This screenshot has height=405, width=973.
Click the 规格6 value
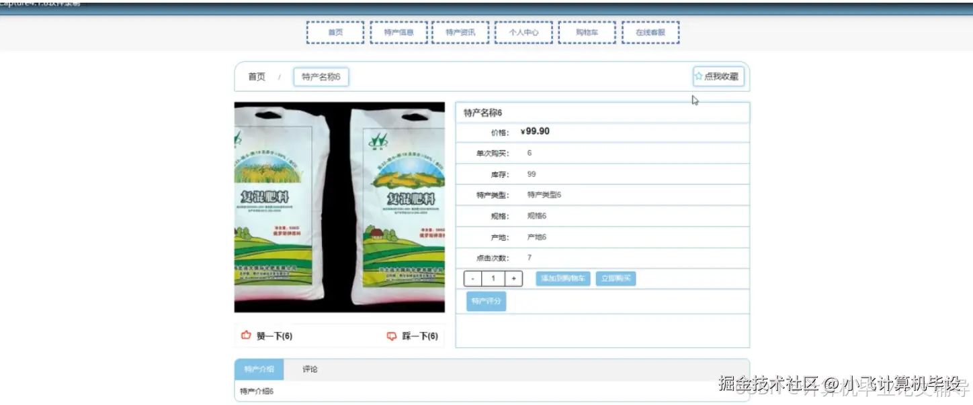coord(537,216)
